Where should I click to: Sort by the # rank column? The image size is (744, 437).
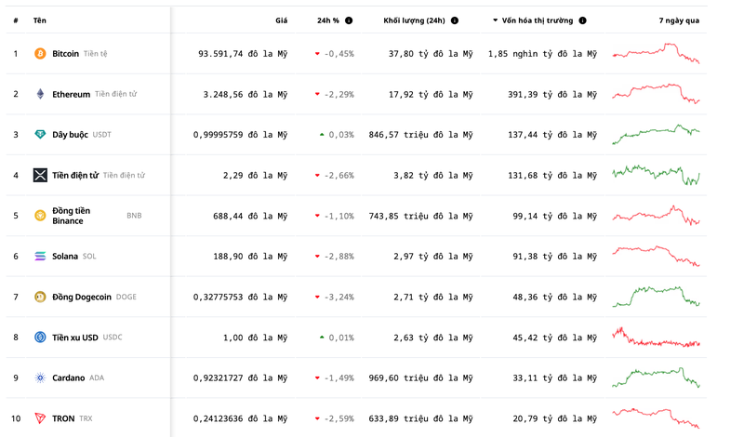point(16,20)
